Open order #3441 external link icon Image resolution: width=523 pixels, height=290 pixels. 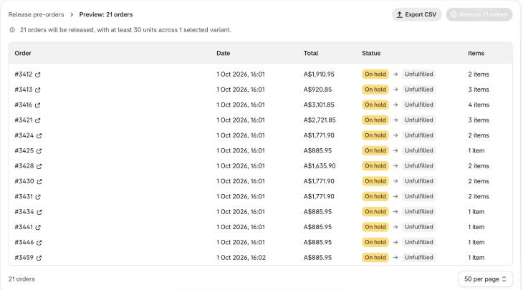click(x=38, y=227)
